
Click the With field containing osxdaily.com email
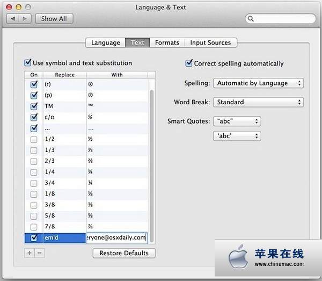point(116,237)
